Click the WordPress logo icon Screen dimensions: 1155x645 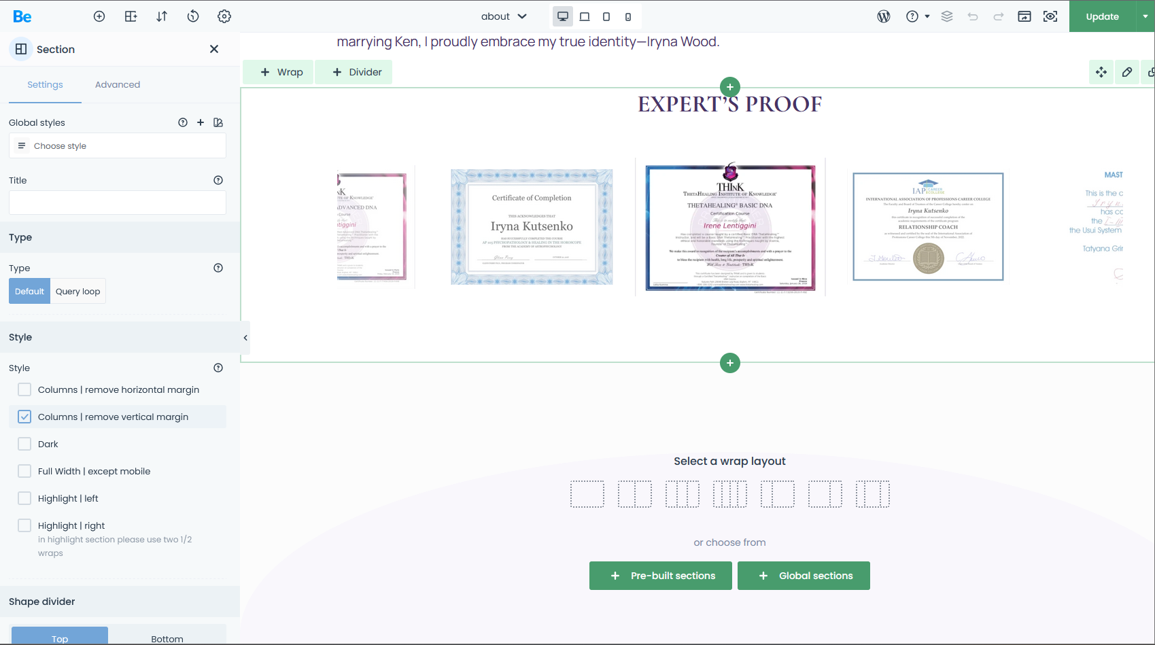884,16
